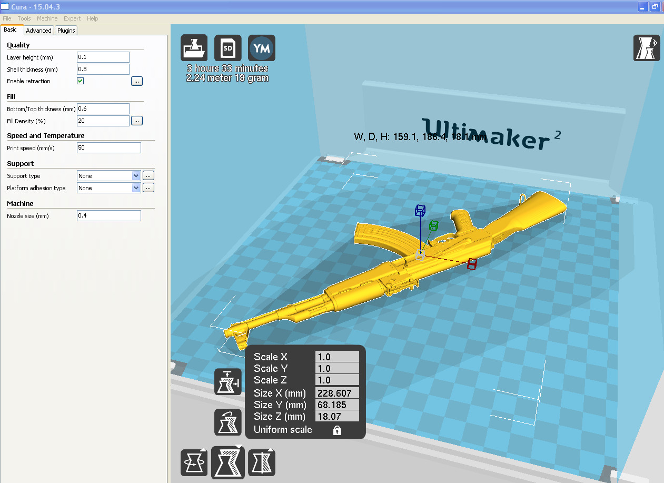Click the '3 hours 33 minutes' print time text

coord(227,68)
